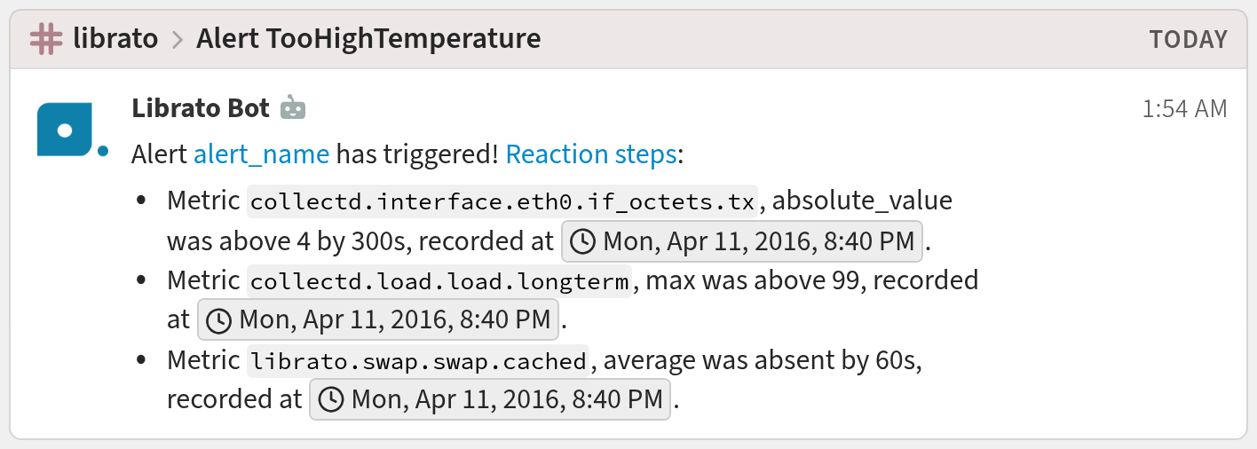Click clock icon in second timestamp pill
Image resolution: width=1257 pixels, height=449 pixels.
217,320
